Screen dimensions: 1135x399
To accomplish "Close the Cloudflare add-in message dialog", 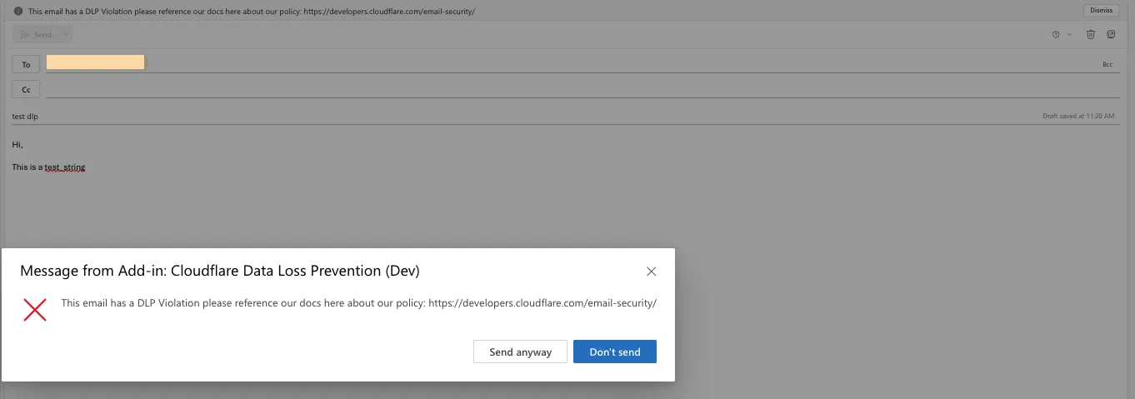I will (651, 272).
